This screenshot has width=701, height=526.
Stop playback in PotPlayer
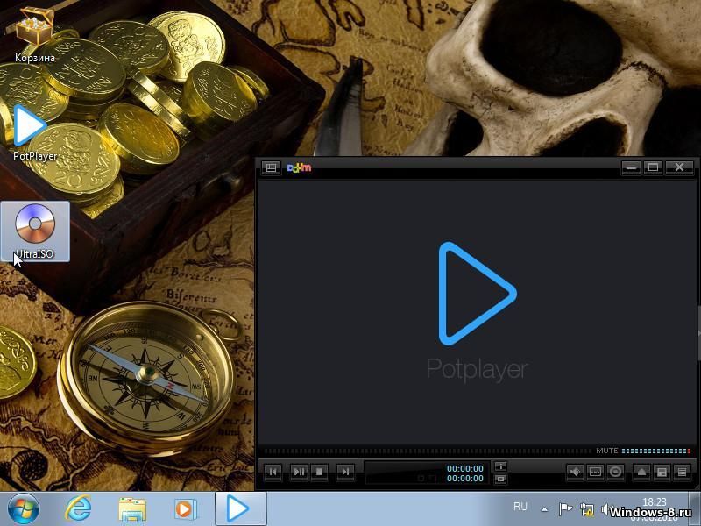pyautogui.click(x=319, y=472)
